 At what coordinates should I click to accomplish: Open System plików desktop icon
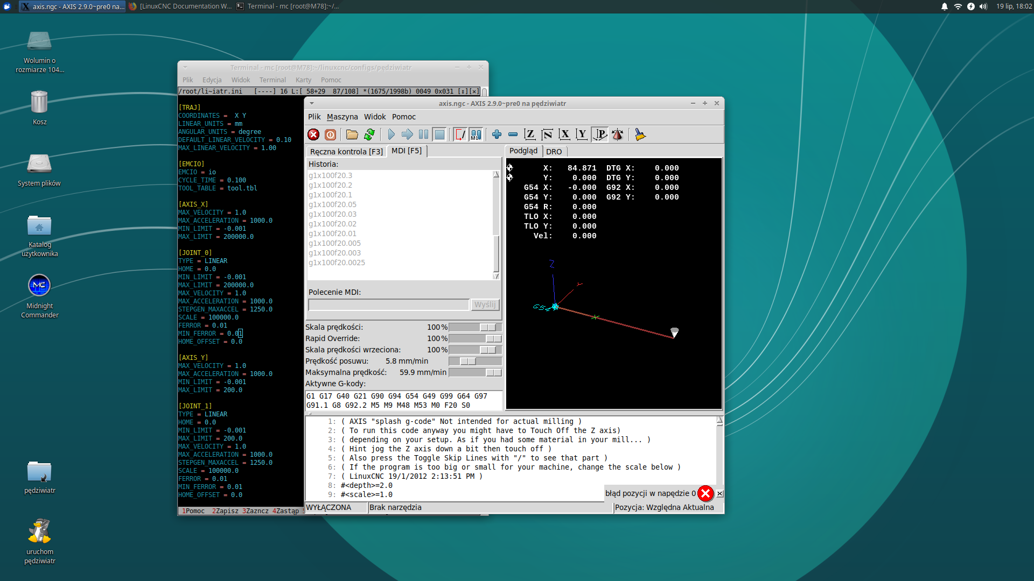(39, 169)
